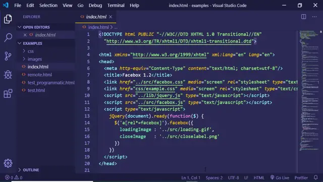Open test_programmatic.html in the file tree
This screenshot has width=323, height=182.
click(51, 82)
